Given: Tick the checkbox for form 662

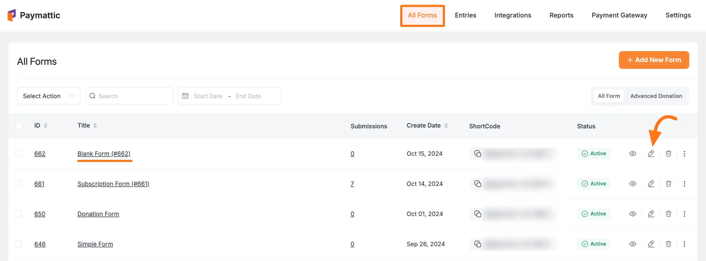Looking at the screenshot, I should [x=18, y=153].
